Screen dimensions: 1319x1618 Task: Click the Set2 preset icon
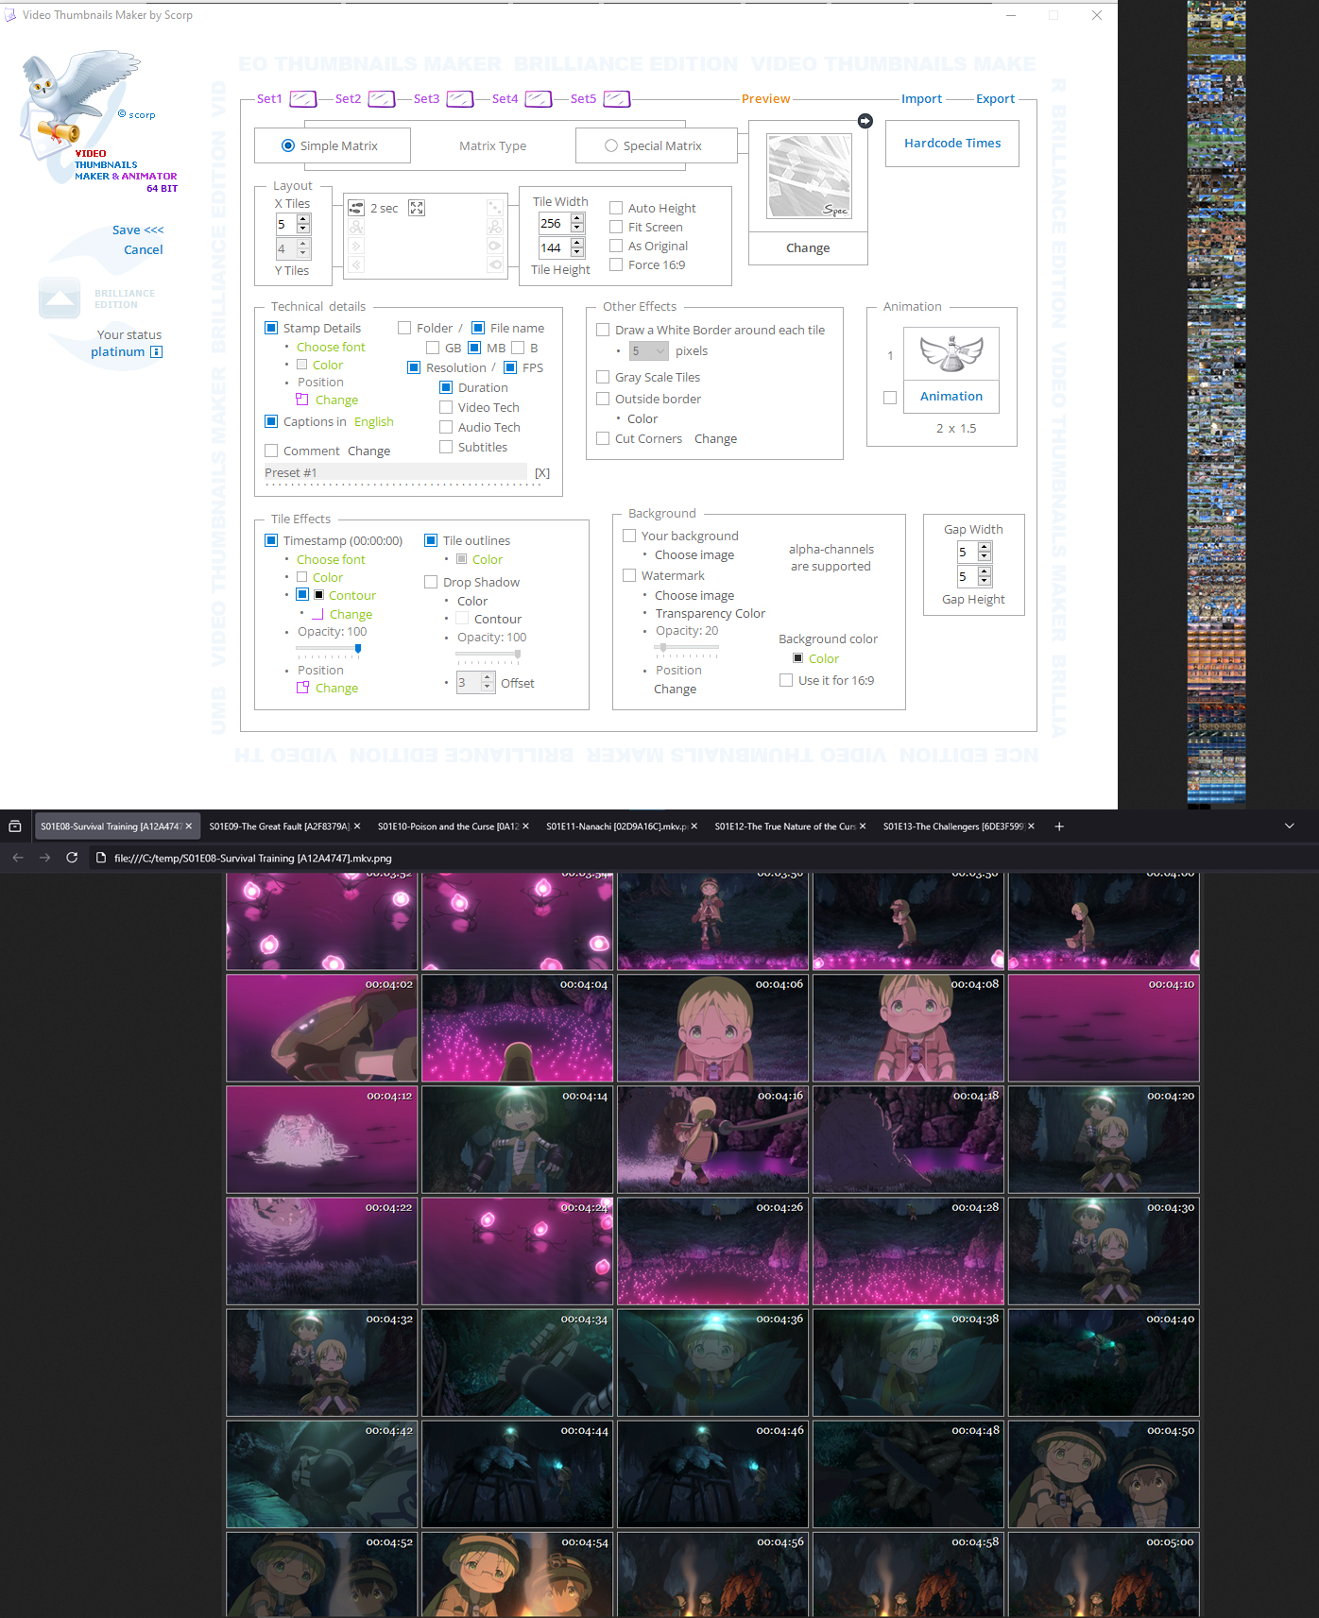coord(381,98)
